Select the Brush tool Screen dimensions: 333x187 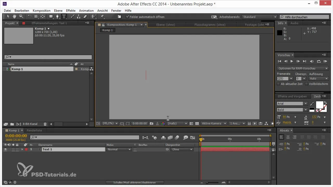(x=72, y=17)
